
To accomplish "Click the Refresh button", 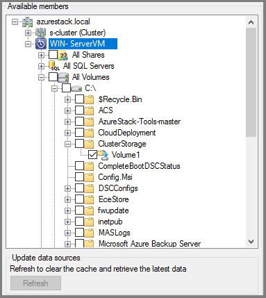I will coord(35,283).
